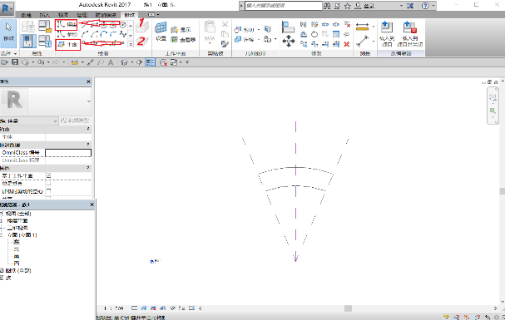Open the North elevation in browser
The image size is (505, 320).
17,249
